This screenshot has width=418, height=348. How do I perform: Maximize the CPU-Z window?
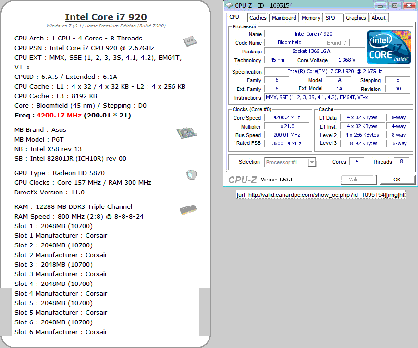[x=394, y=5]
